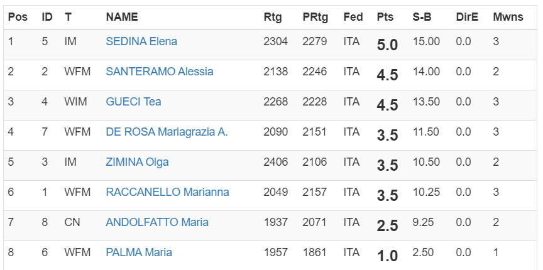This screenshot has width=543, height=270.
Task: Click the DirE column header
Action: tap(467, 17)
